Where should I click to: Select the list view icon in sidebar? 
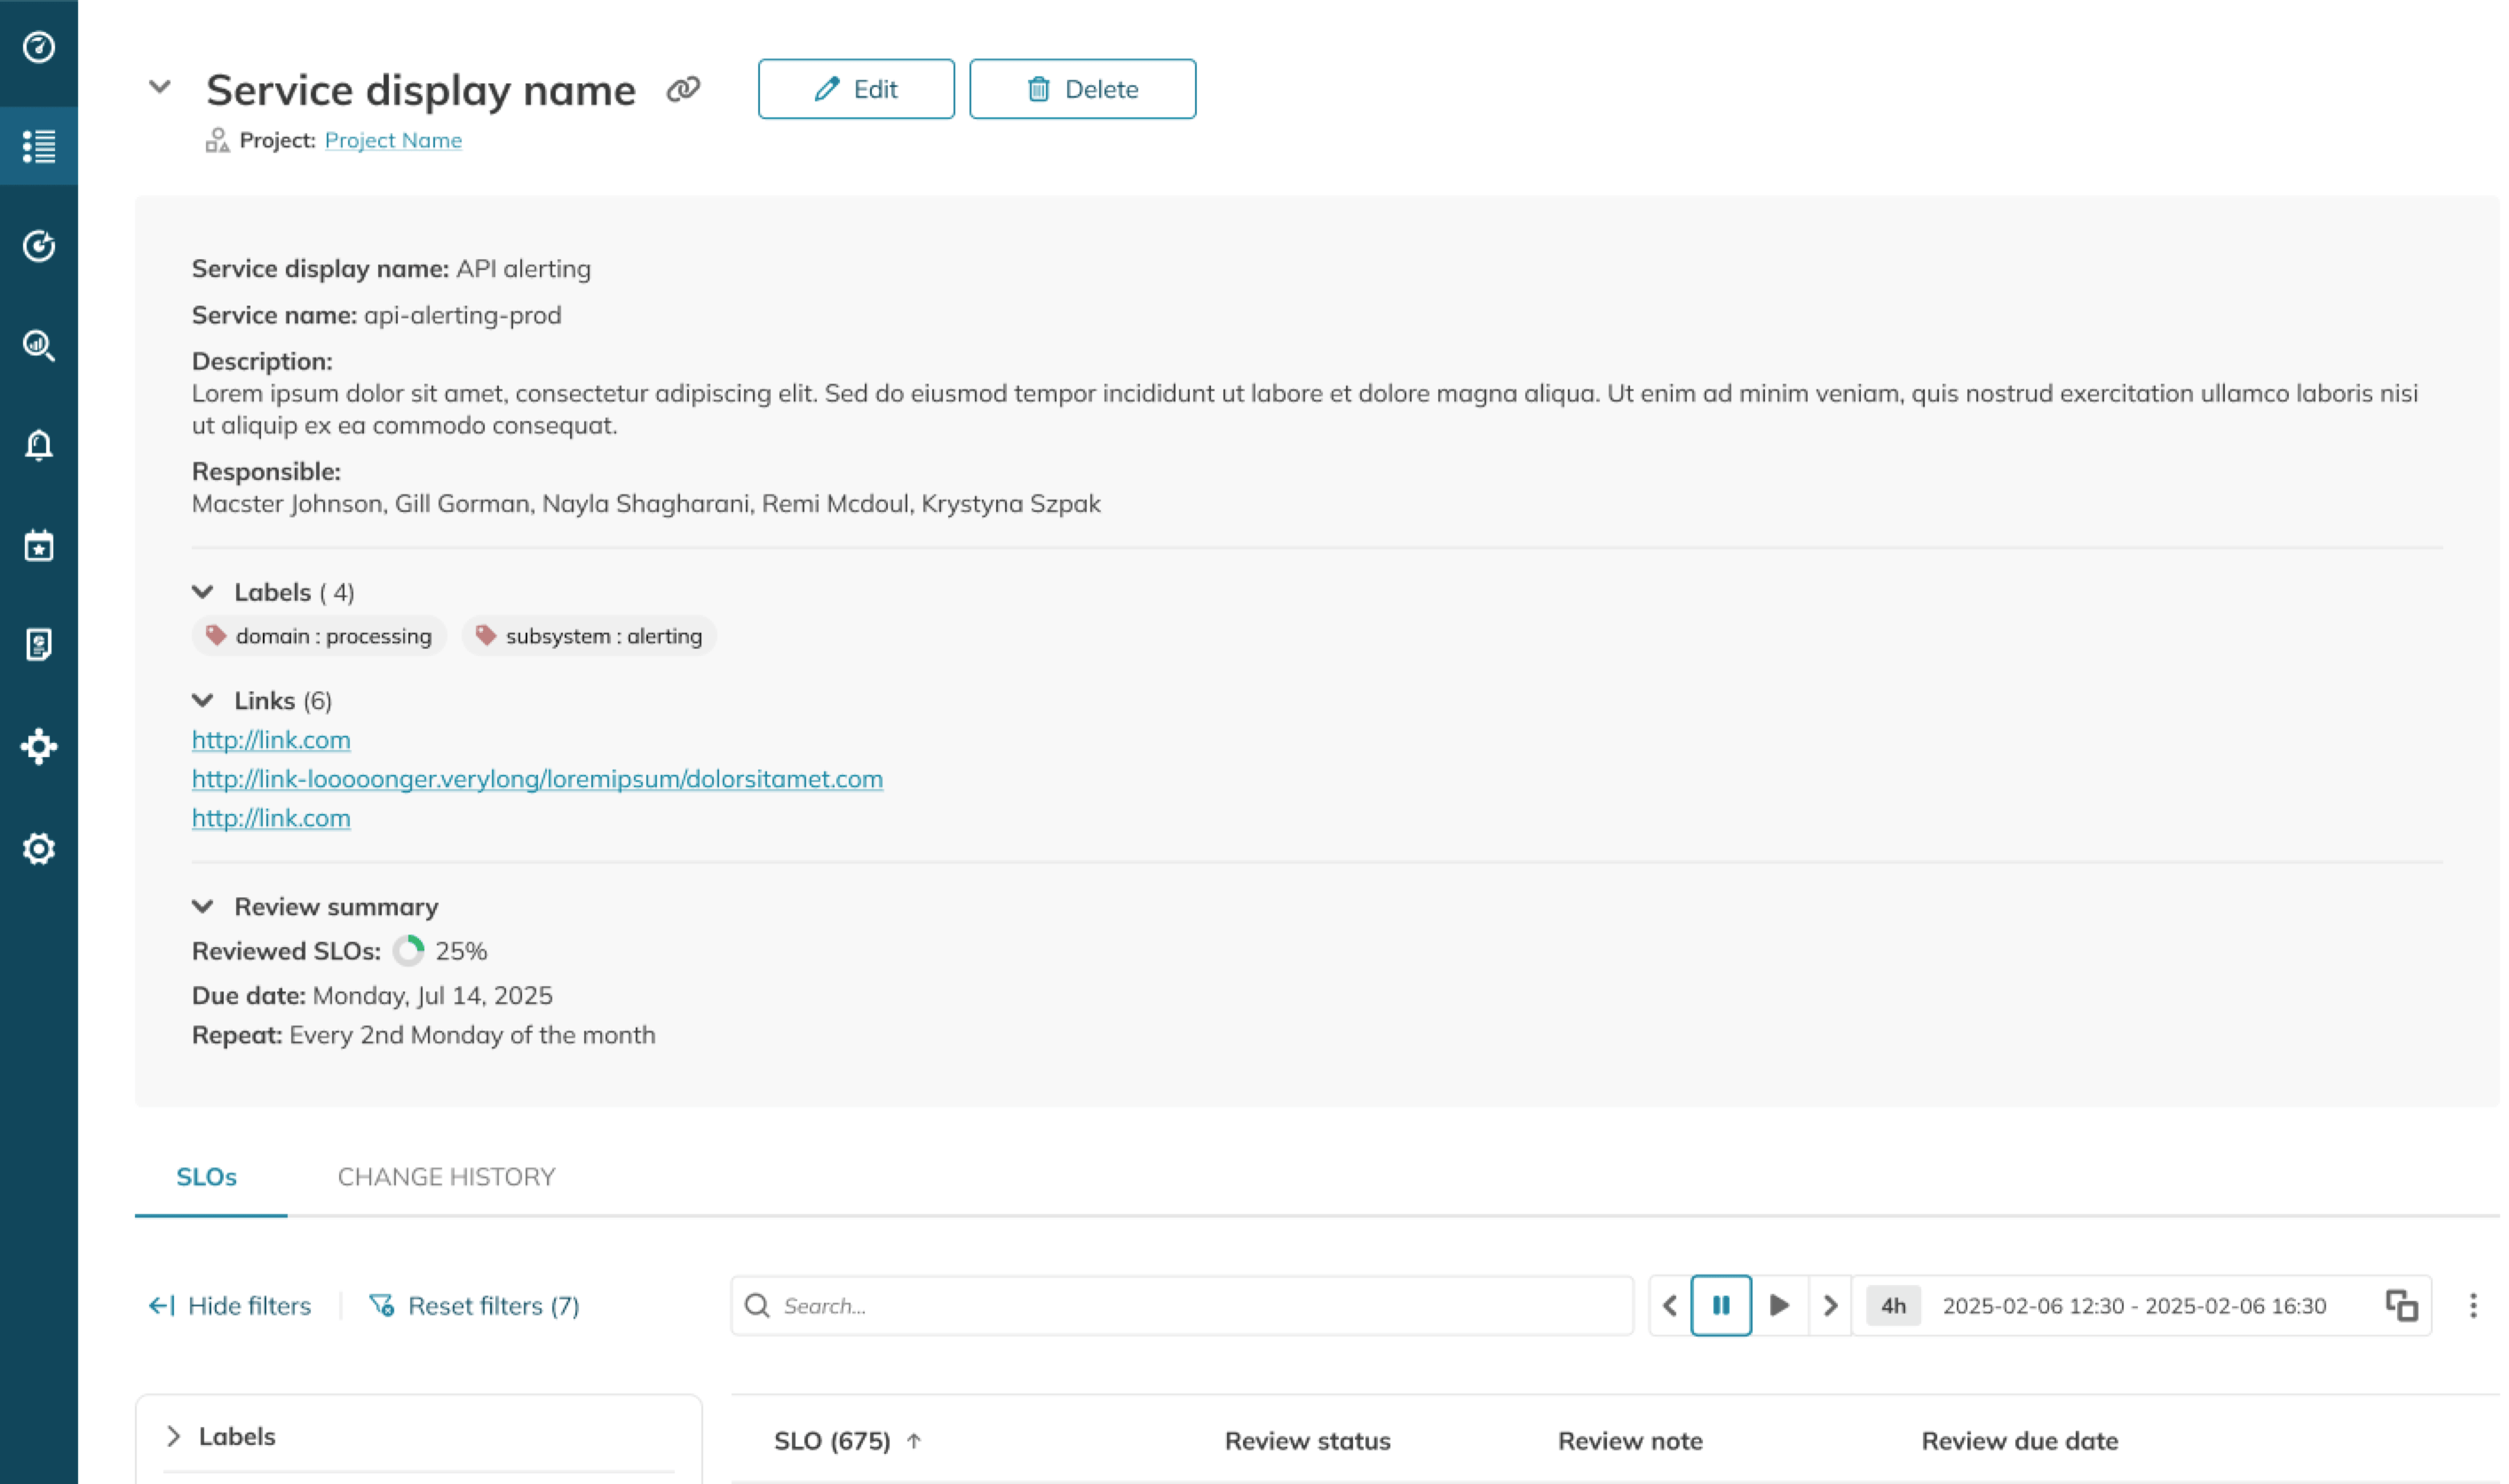point(39,146)
